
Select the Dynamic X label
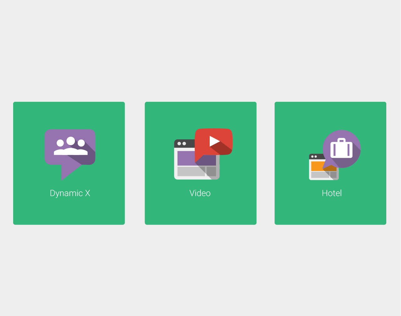pyautogui.click(x=70, y=193)
